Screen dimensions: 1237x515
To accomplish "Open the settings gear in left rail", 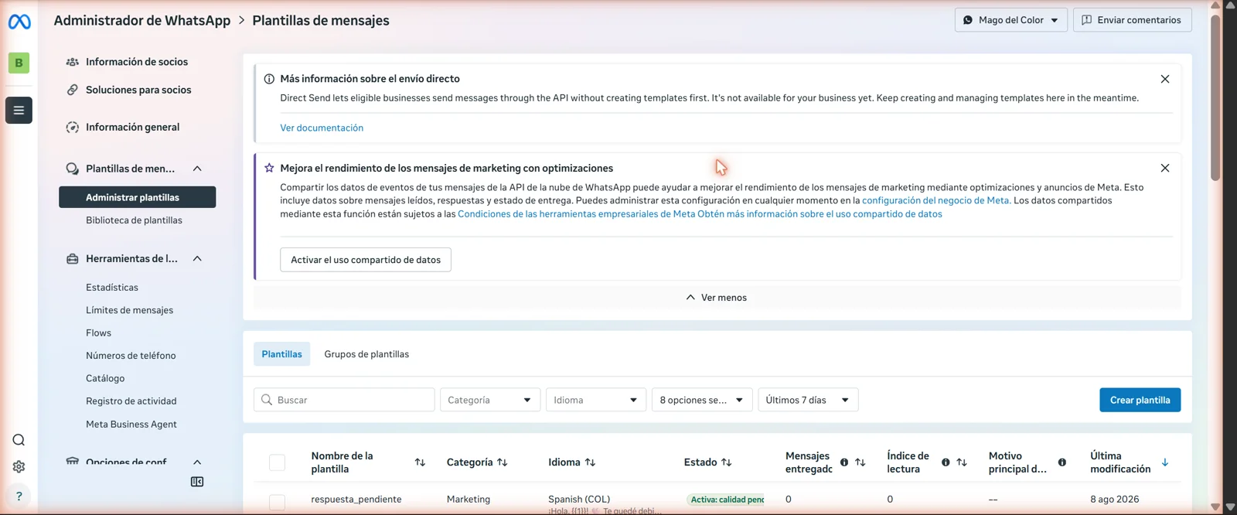I will tap(19, 466).
